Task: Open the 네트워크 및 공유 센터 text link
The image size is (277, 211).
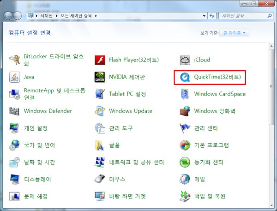Action: tap(136, 162)
